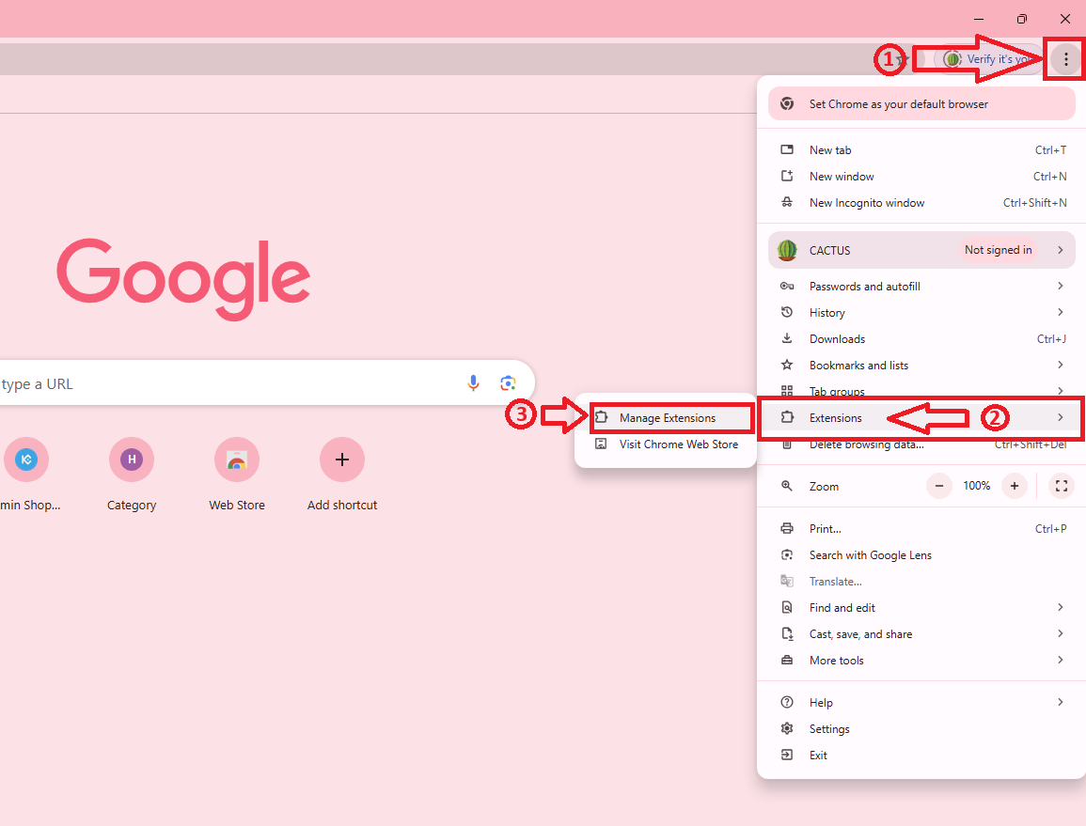The image size is (1086, 826).
Task: Expand the History submenu arrow
Action: 1061,312
